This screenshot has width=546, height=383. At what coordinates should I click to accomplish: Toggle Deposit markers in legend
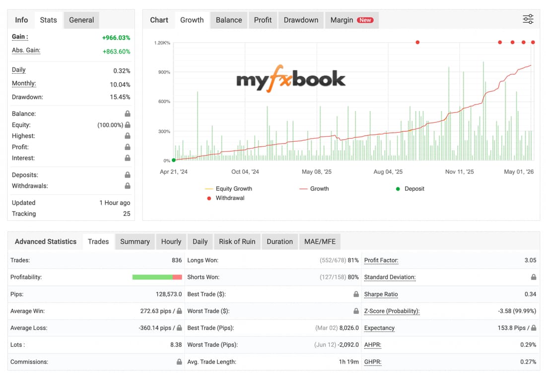click(410, 189)
